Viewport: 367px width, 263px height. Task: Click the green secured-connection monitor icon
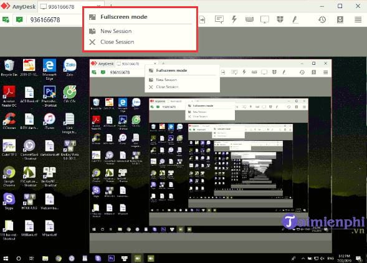coord(19,20)
